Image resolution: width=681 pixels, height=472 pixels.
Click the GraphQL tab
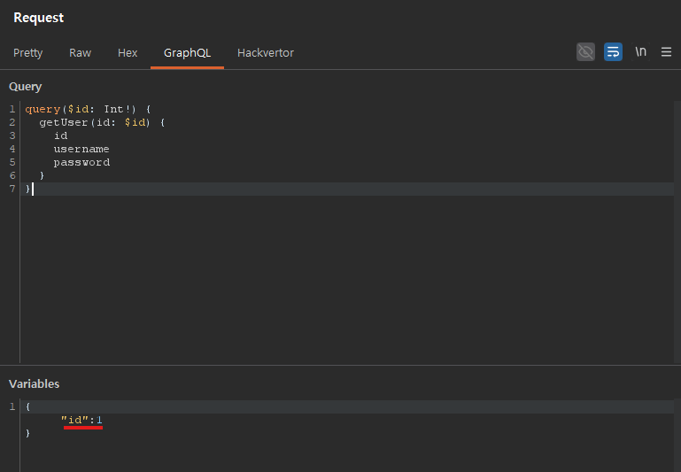click(x=187, y=53)
